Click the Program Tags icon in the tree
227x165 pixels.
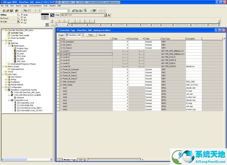click(x=15, y=48)
